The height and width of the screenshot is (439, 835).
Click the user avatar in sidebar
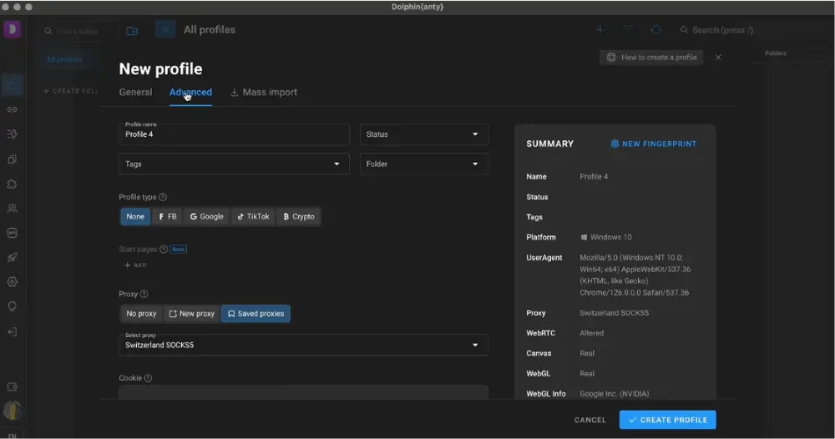pyautogui.click(x=12, y=411)
